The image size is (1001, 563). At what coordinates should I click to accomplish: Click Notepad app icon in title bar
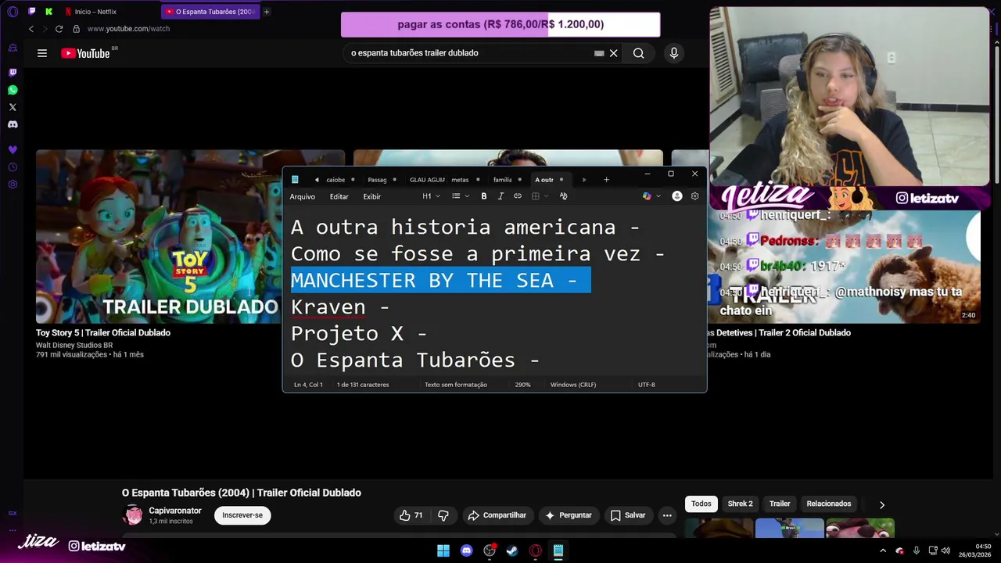tap(295, 180)
